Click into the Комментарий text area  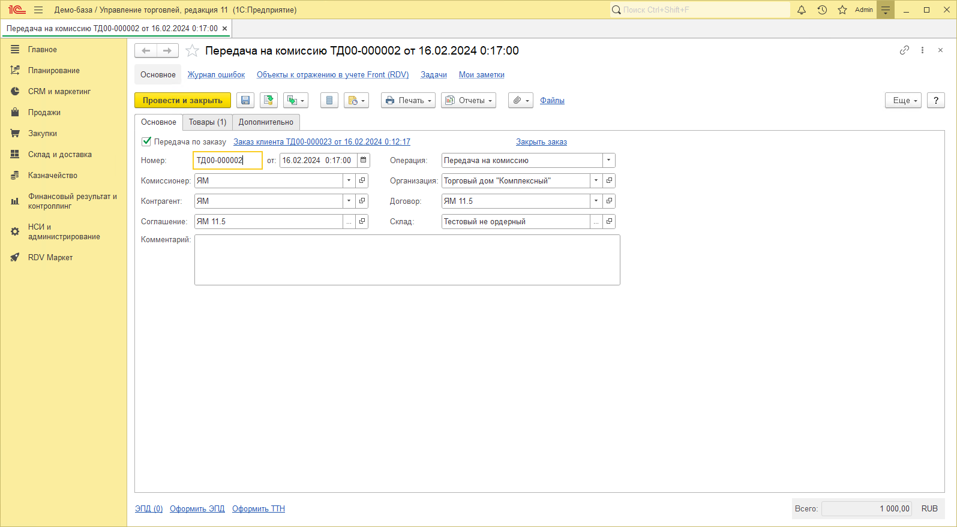coord(407,260)
